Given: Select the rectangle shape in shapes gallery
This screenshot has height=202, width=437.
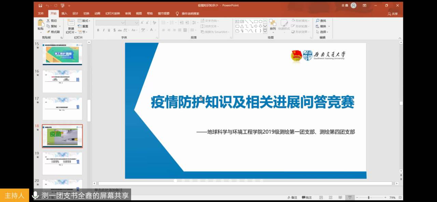Looking at the screenshot, I should [256, 21].
